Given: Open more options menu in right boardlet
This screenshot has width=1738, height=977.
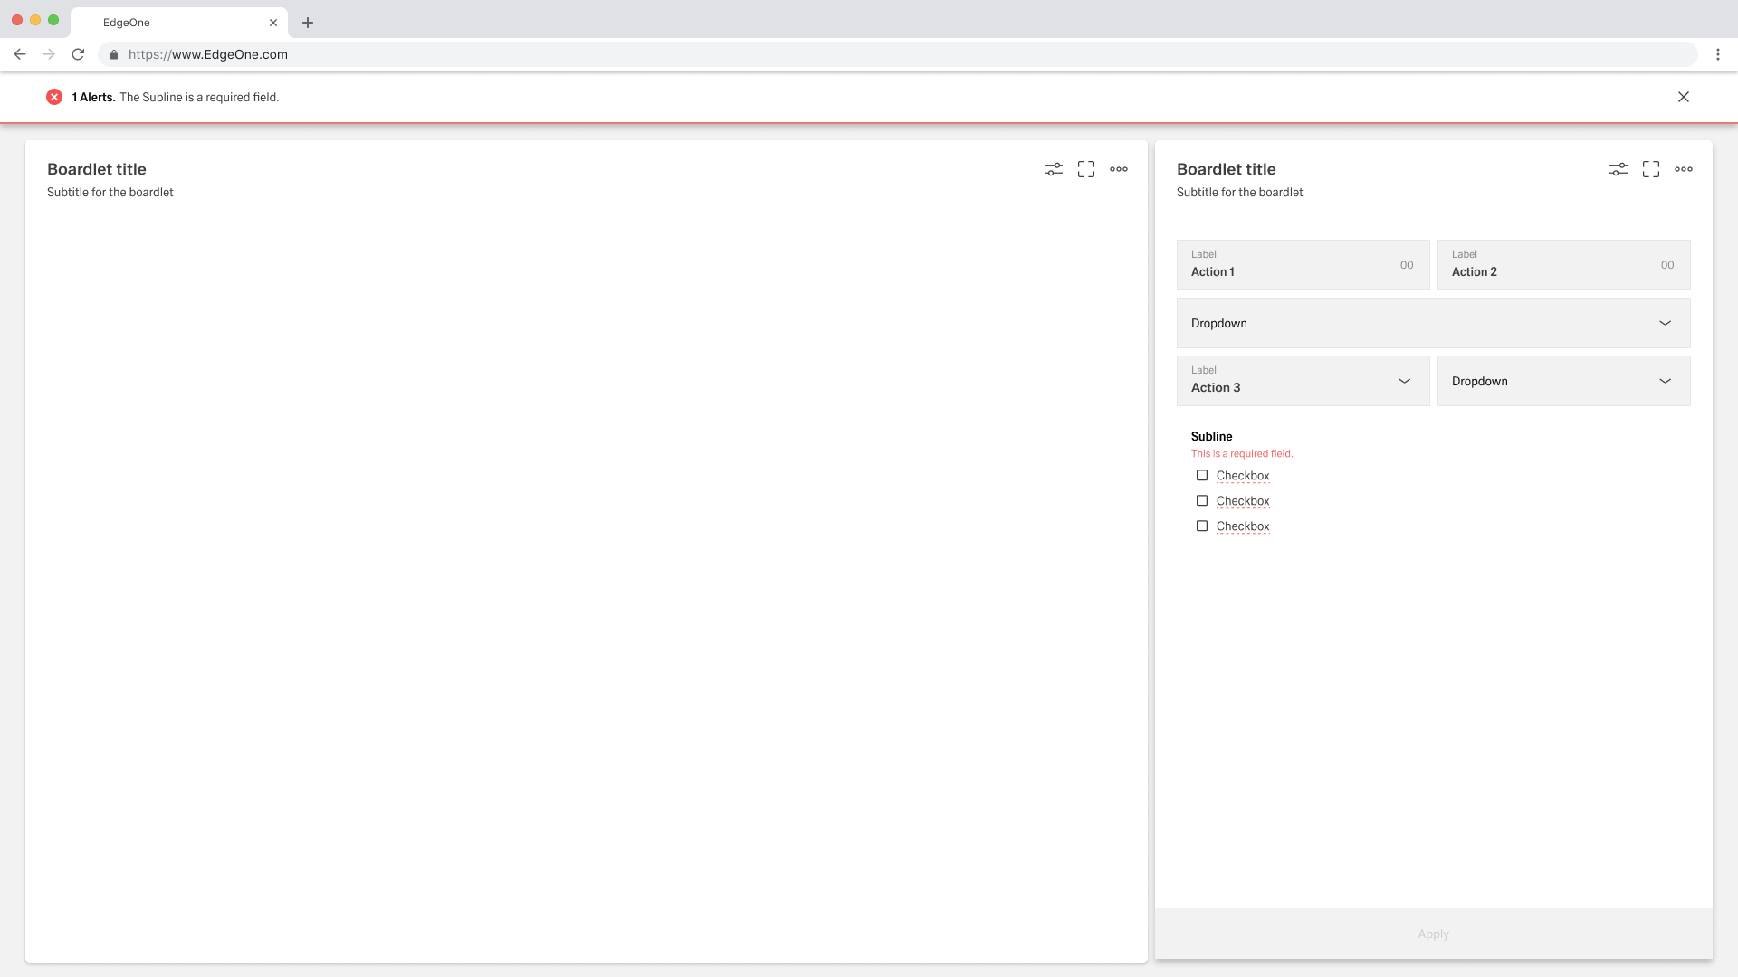Looking at the screenshot, I should tap(1684, 169).
